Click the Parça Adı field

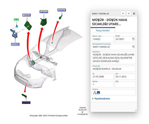[x=114, y=69]
